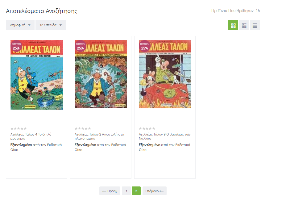Click the Επόμενο next page button
This screenshot has width=286, height=213.
pos(155,191)
